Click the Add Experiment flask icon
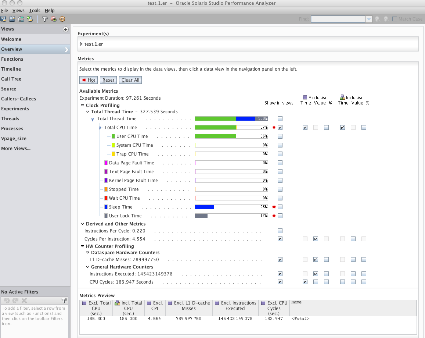425x338 pixels. pyautogui.click(x=30, y=19)
